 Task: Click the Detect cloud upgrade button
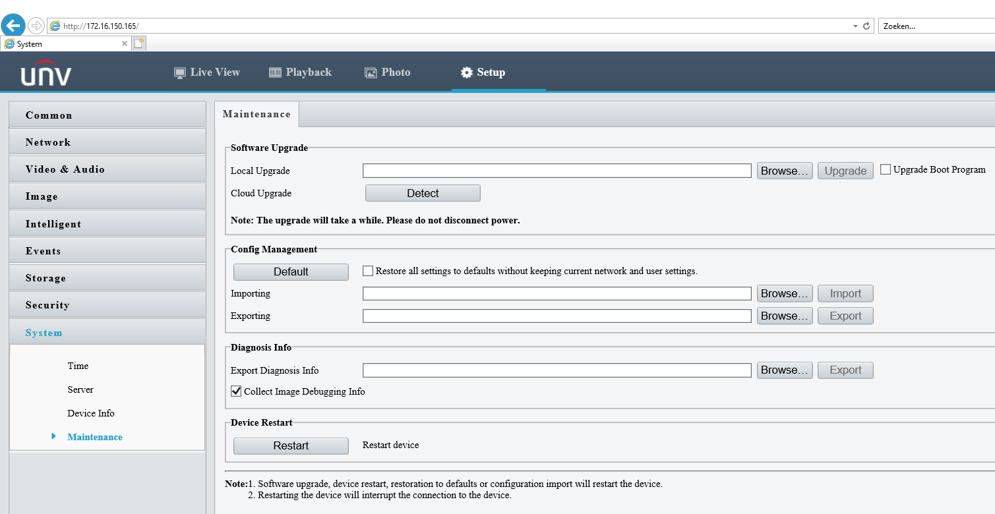point(423,193)
